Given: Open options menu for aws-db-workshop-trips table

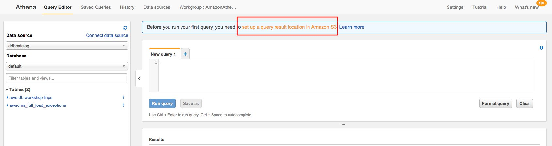Looking at the screenshot, I should pyautogui.click(x=123, y=97).
